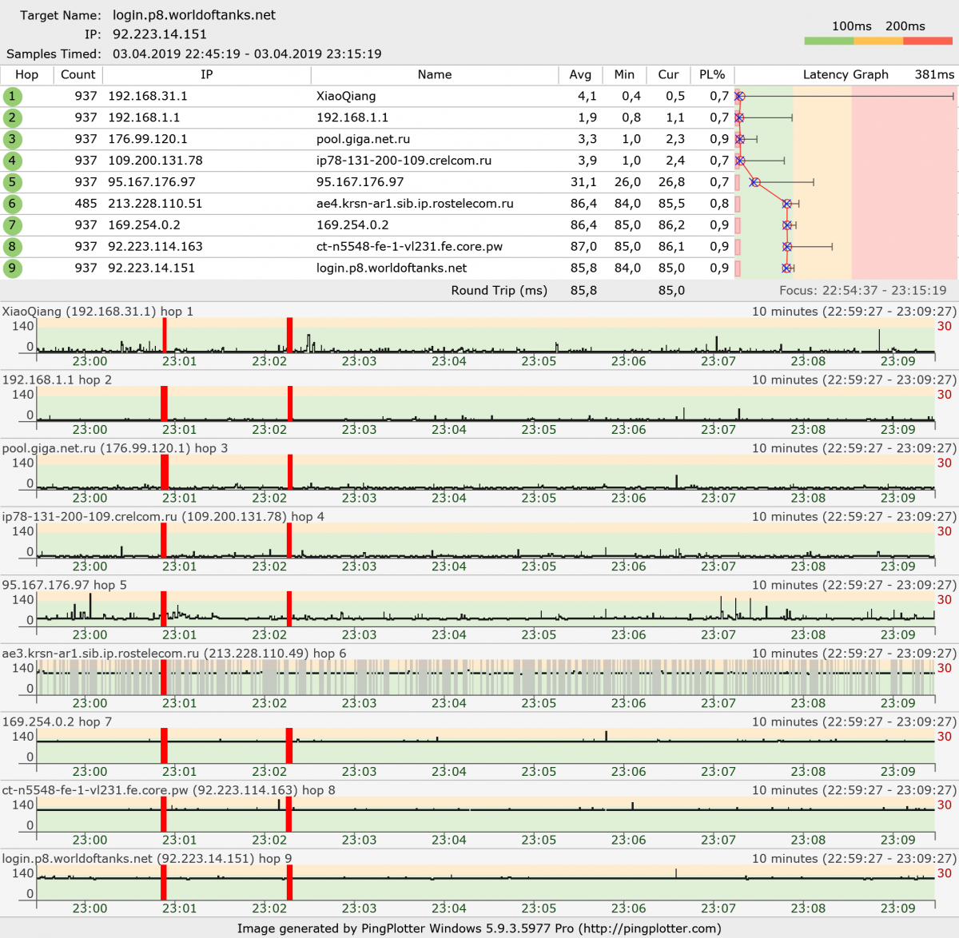The image size is (959, 938).
Task: Select the hop 5 green circle icon
Action: coord(12,182)
